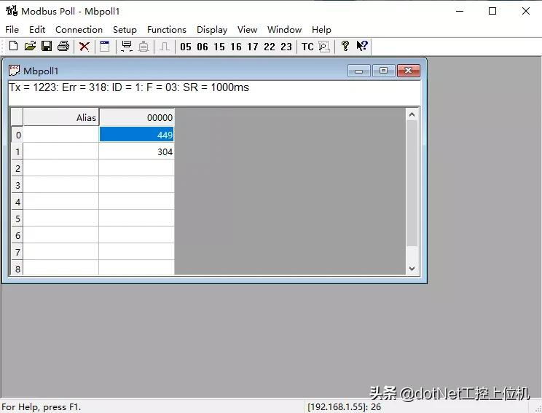Open the TC traffic capture button
Screen dimensions: 542x413
coord(307,47)
